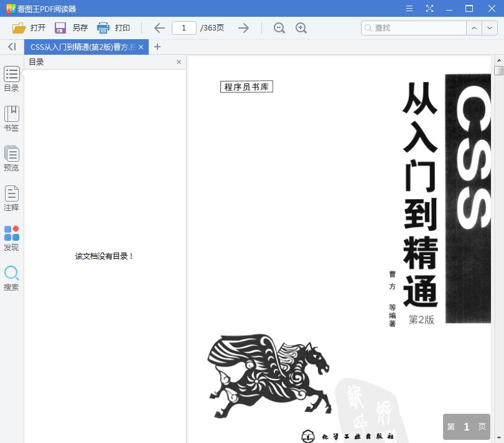This screenshot has height=443, width=504.
Task: Close the 目录 panel with its X
Action: [179, 62]
